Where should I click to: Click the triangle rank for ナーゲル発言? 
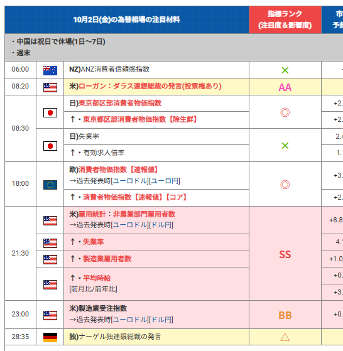pos(285,337)
